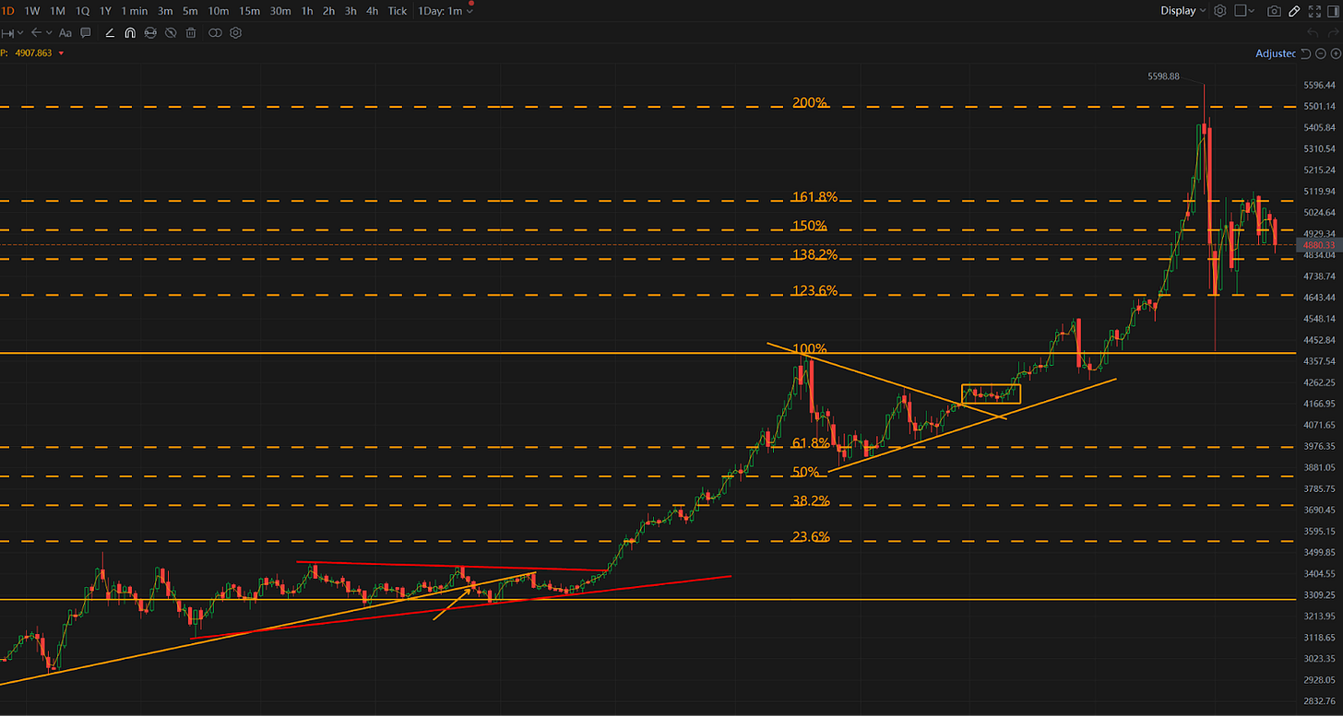Click the 5598.88 high price label
This screenshot has height=716, width=1343.
(1163, 76)
